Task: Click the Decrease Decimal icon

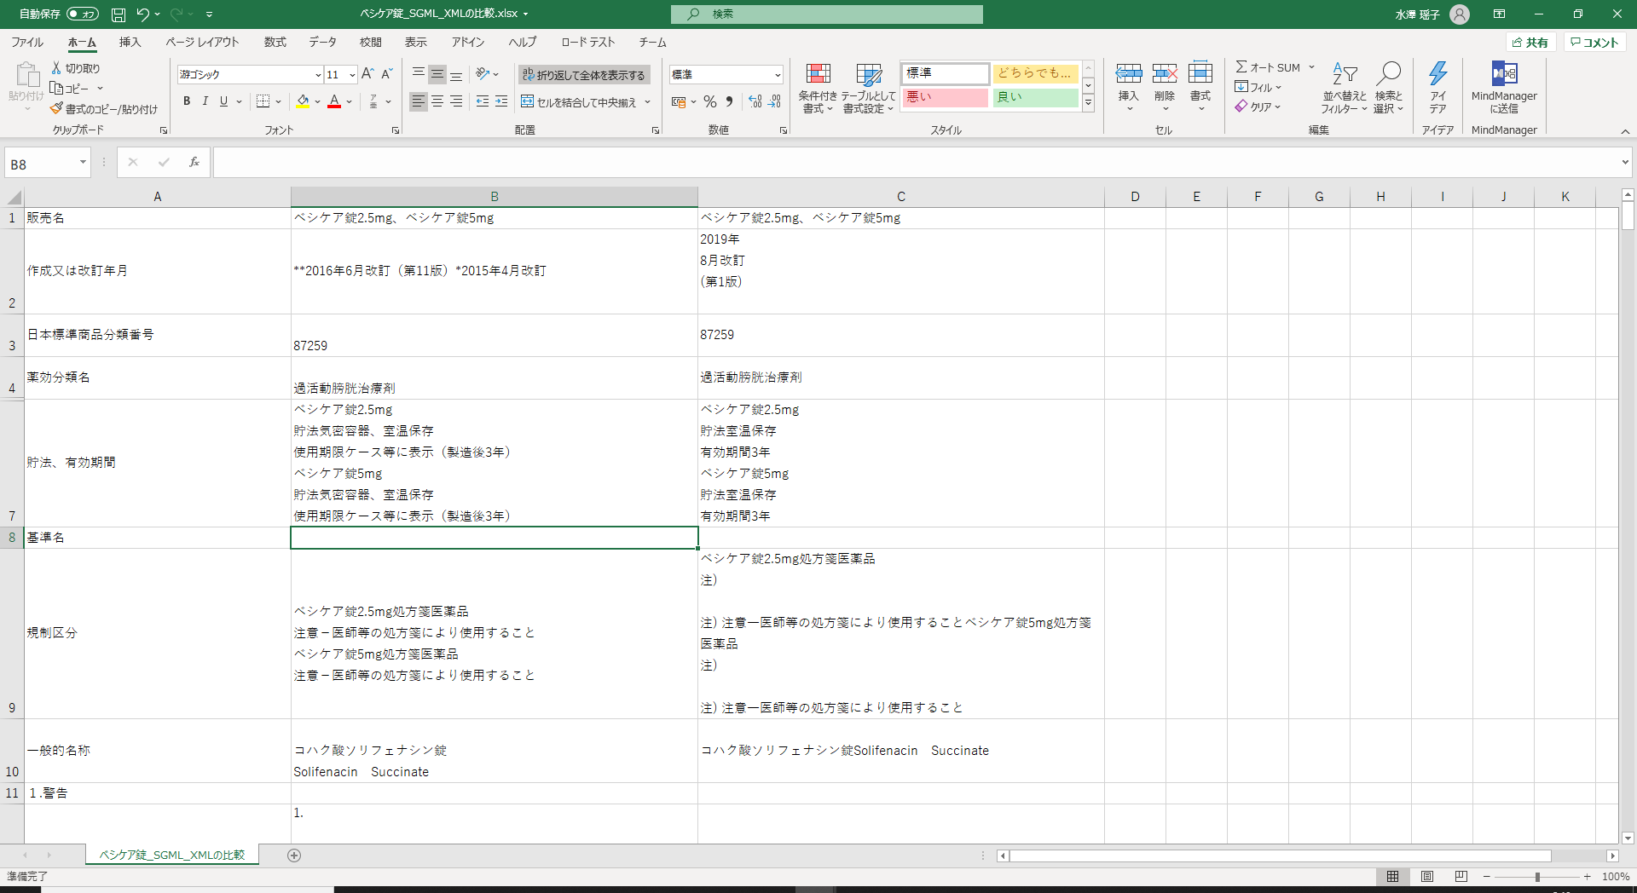Action: (774, 101)
